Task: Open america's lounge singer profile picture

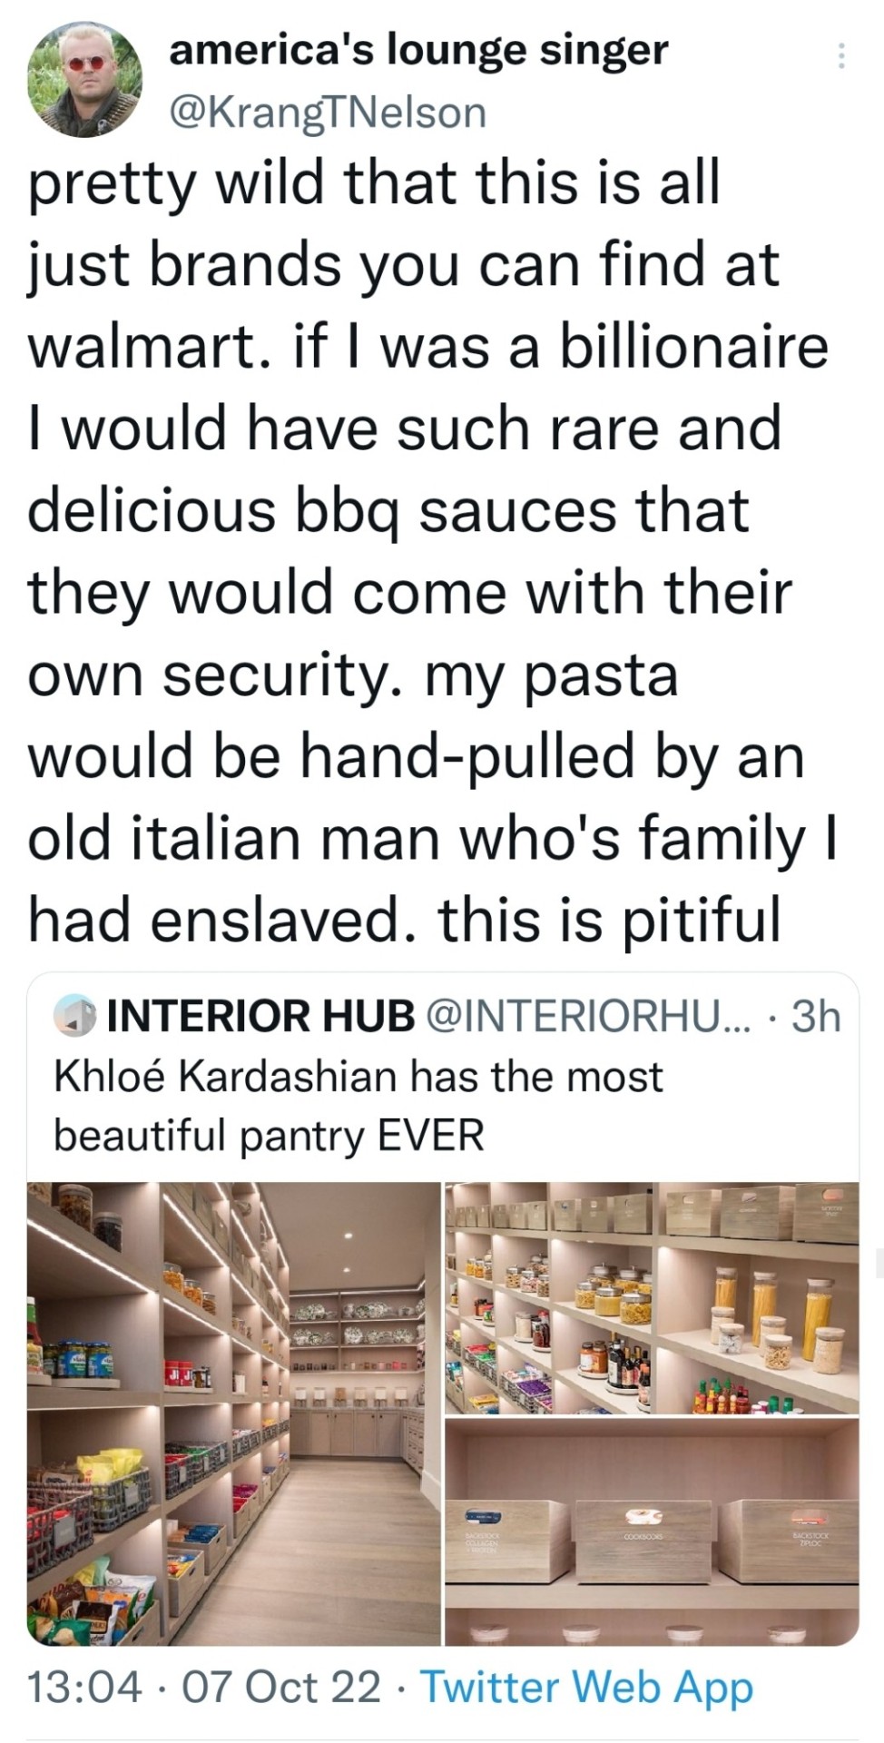Action: [84, 79]
